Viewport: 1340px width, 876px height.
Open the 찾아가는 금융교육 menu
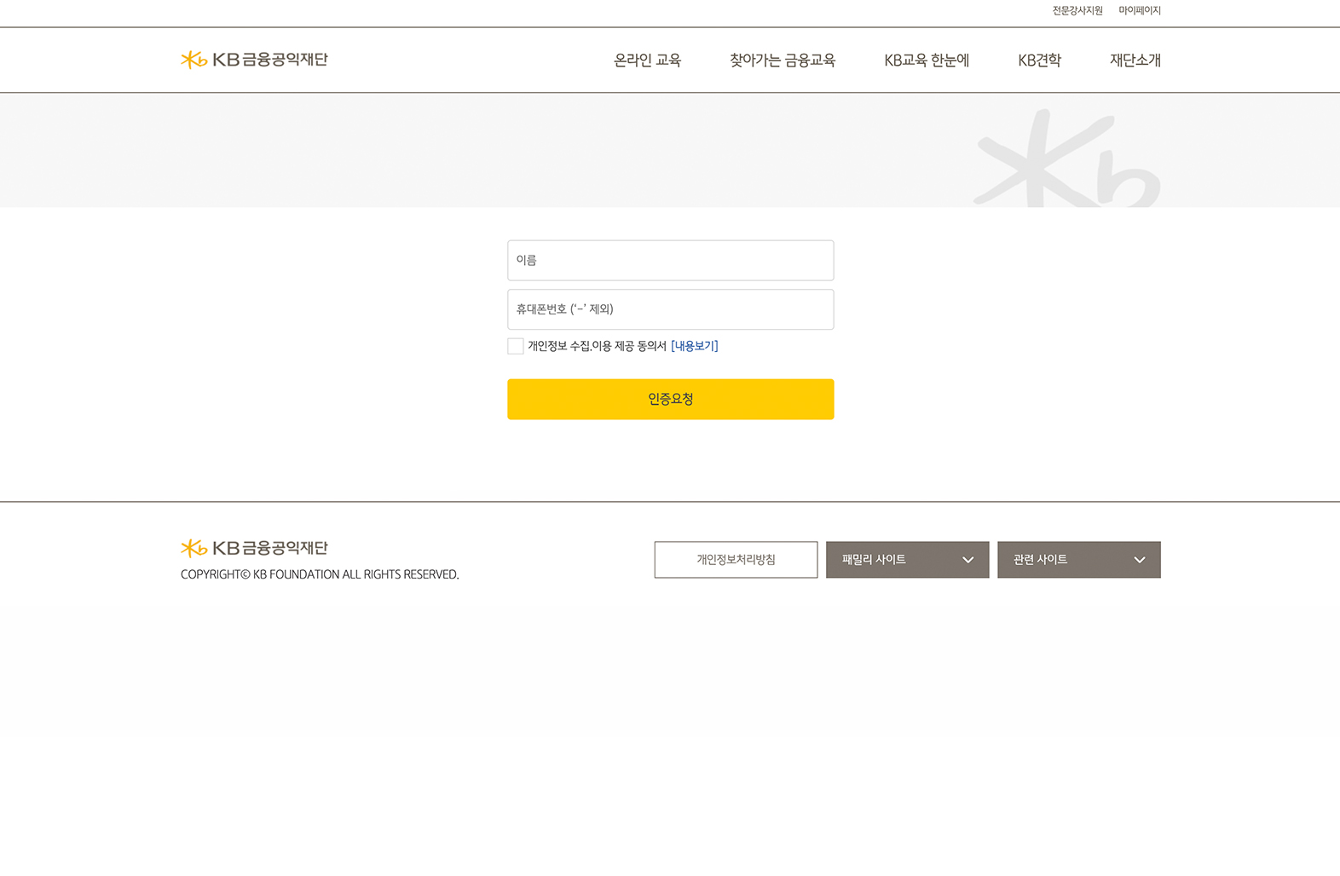(783, 61)
